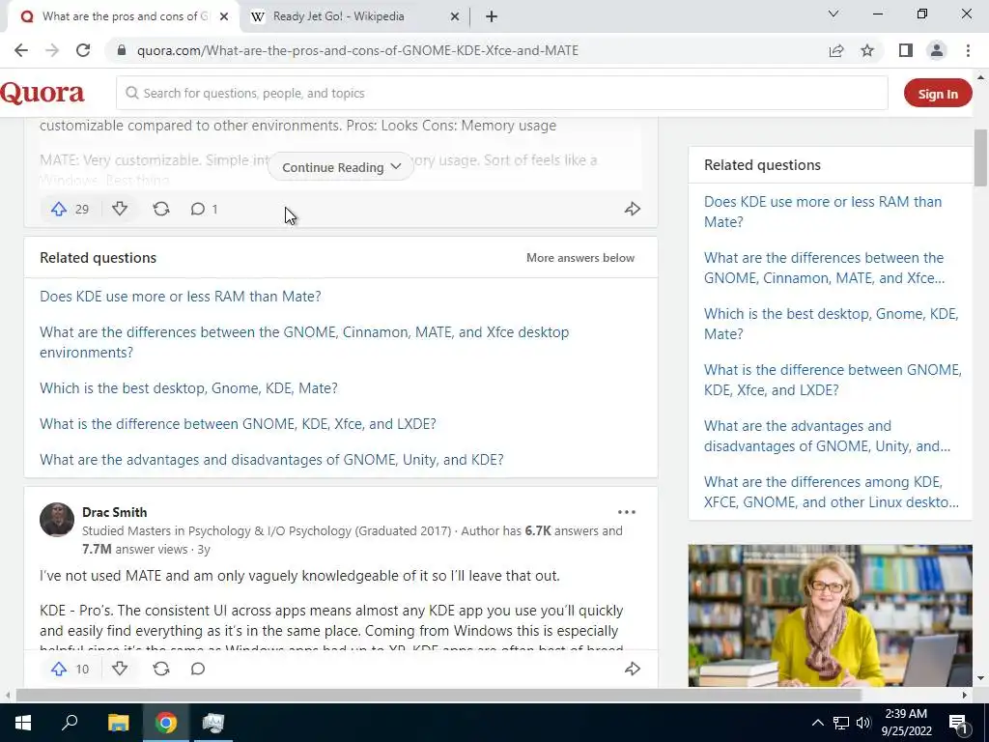Image resolution: width=989 pixels, height=742 pixels.
Task: Click the vertical page scrollbar thumb
Action: point(980,157)
